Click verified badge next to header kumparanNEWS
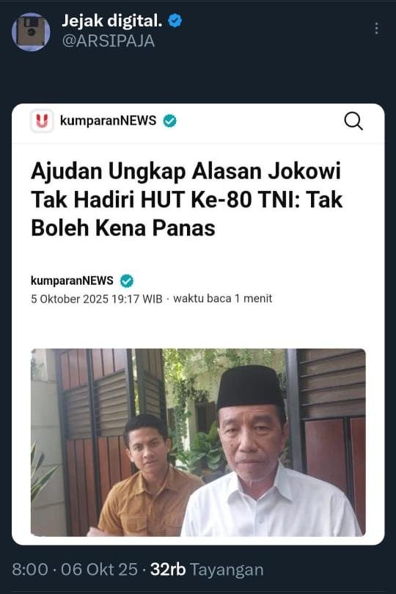This screenshot has height=594, width=396. coord(170,121)
